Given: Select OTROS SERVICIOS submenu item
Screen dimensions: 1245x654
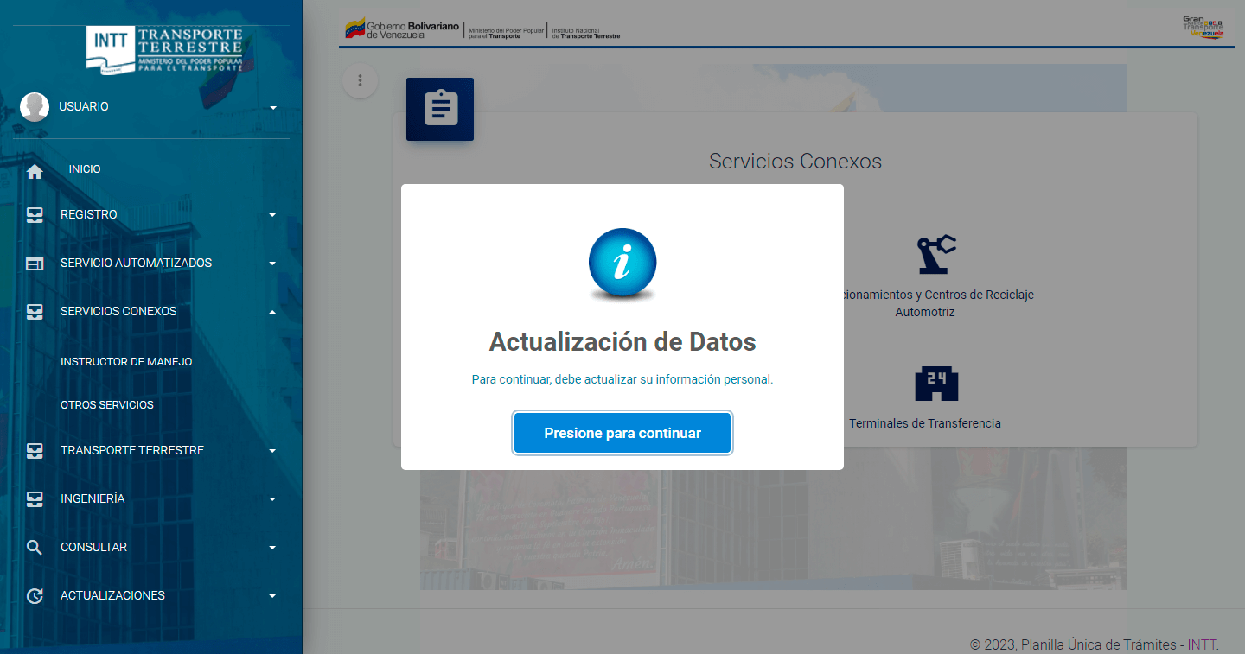Looking at the screenshot, I should click(x=107, y=405).
